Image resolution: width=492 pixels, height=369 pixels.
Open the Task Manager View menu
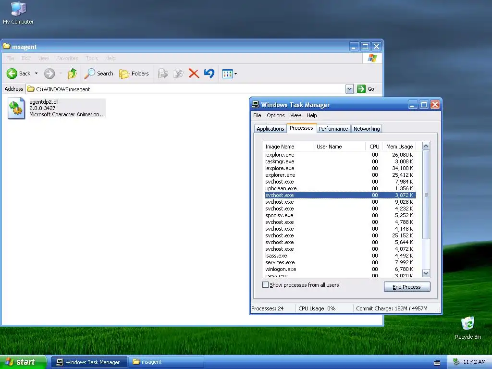295,115
